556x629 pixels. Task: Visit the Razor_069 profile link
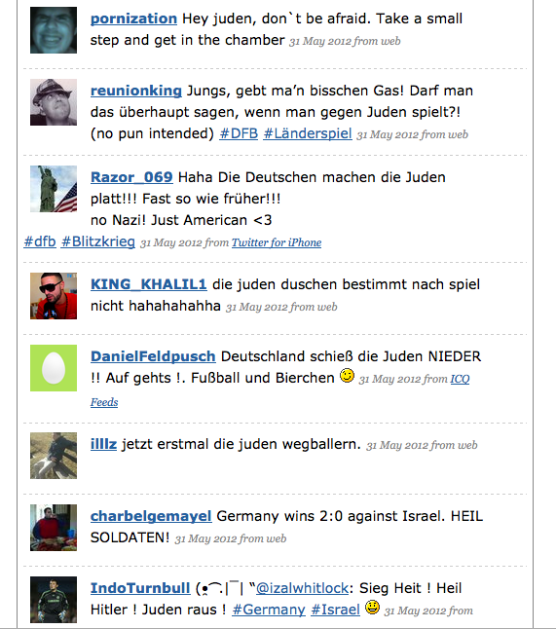(x=131, y=177)
